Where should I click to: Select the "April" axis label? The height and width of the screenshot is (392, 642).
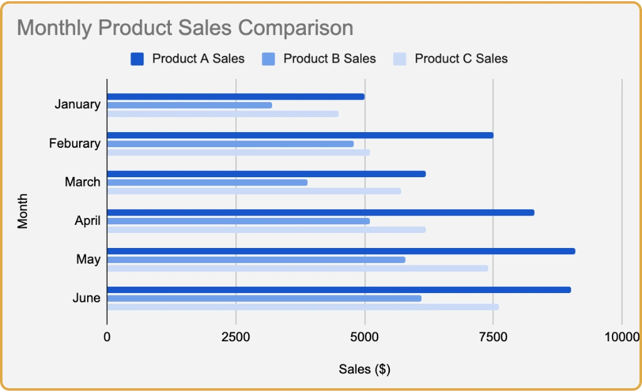(x=87, y=220)
